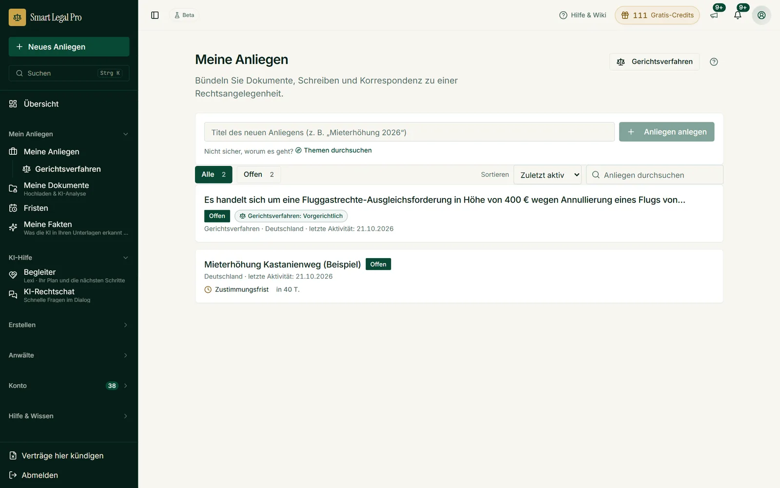This screenshot has height=488, width=780.
Task: Open KI-Rechtschat in the sidebar
Action: [x=69, y=295]
